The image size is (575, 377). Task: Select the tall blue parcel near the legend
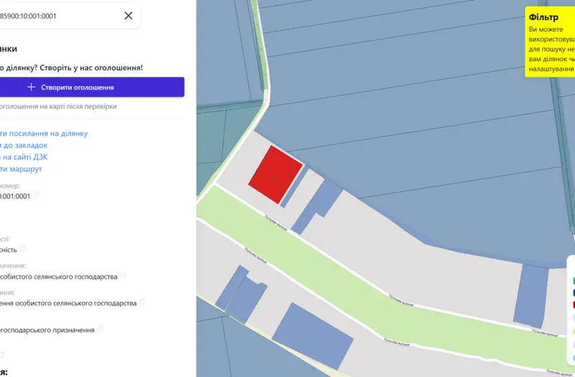[530, 296]
